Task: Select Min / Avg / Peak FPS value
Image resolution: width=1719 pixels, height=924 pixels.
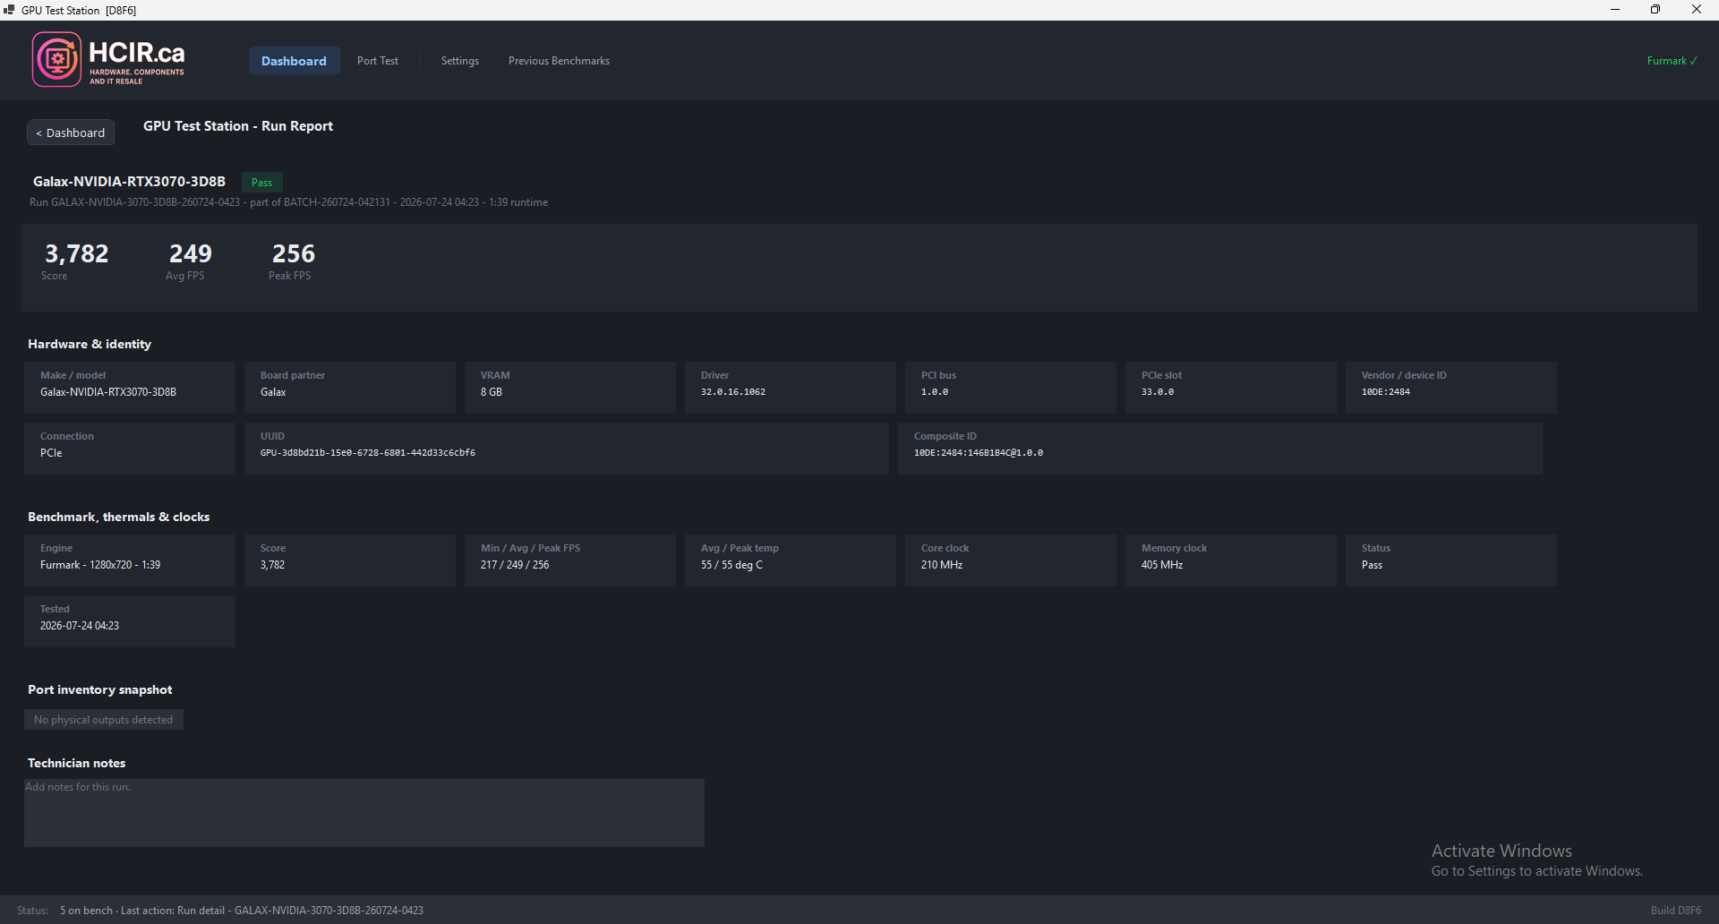Action: coord(515,565)
